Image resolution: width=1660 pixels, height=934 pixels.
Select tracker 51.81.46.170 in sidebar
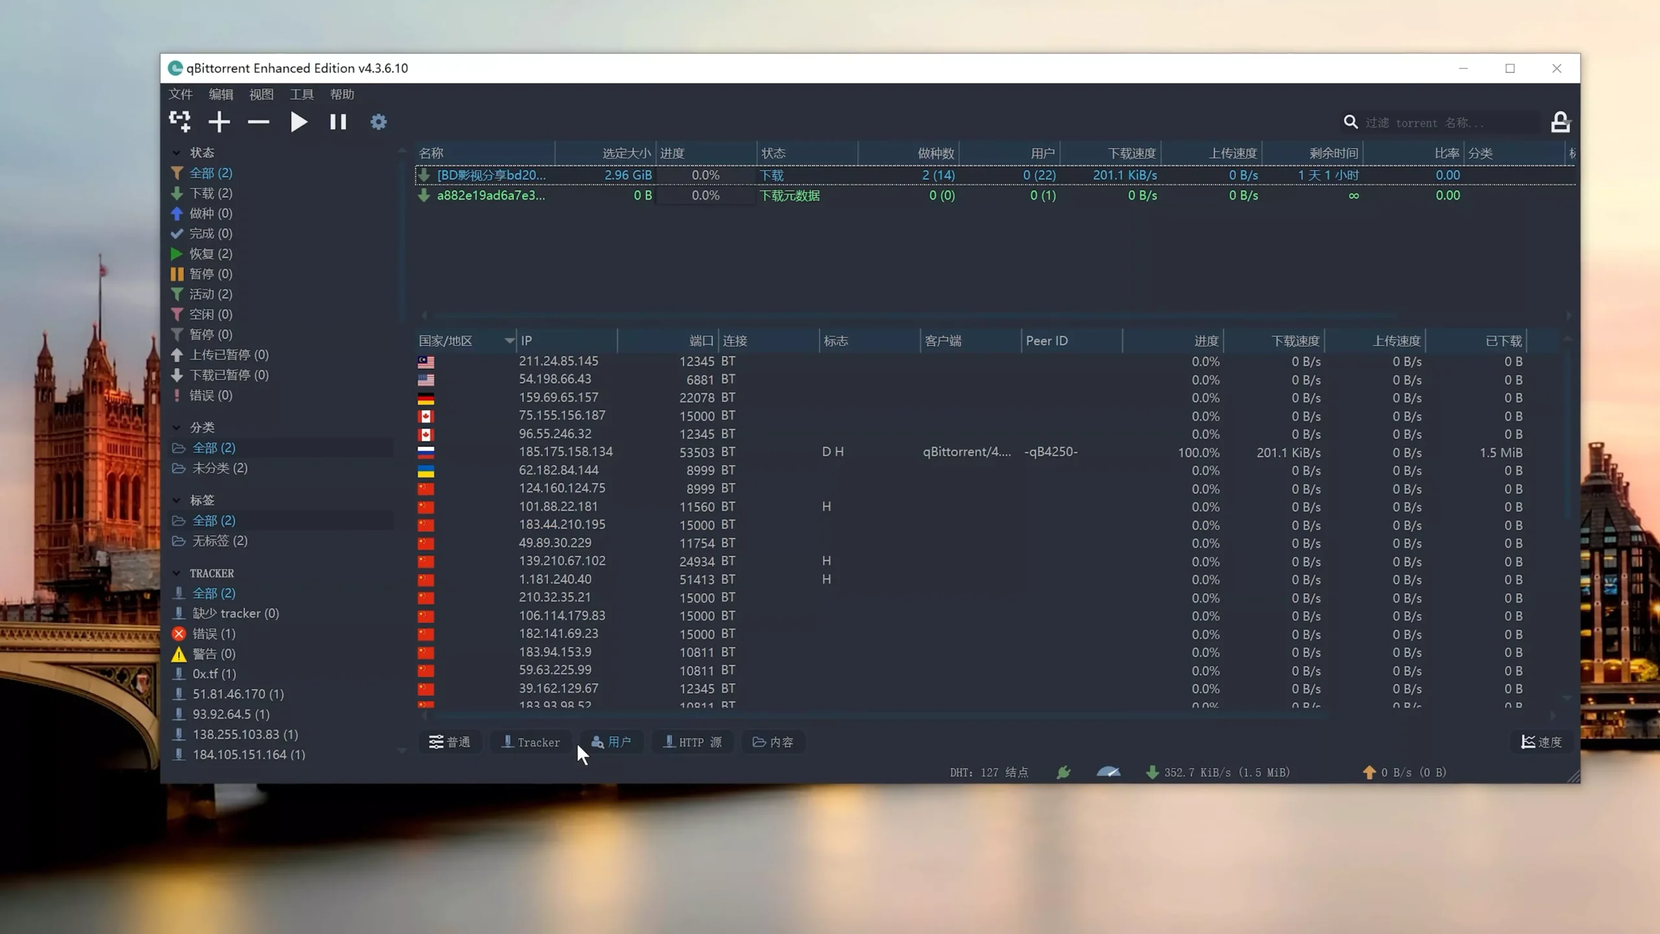coord(237,693)
